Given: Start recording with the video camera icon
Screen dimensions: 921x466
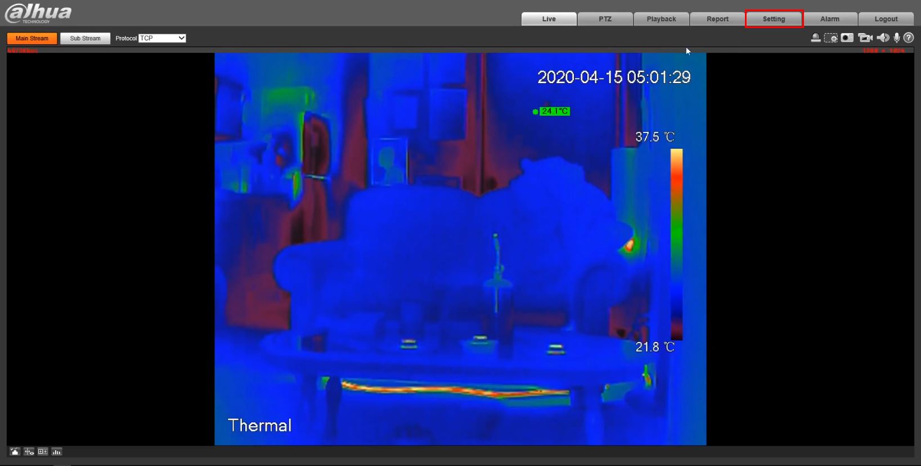Looking at the screenshot, I should click(x=865, y=38).
